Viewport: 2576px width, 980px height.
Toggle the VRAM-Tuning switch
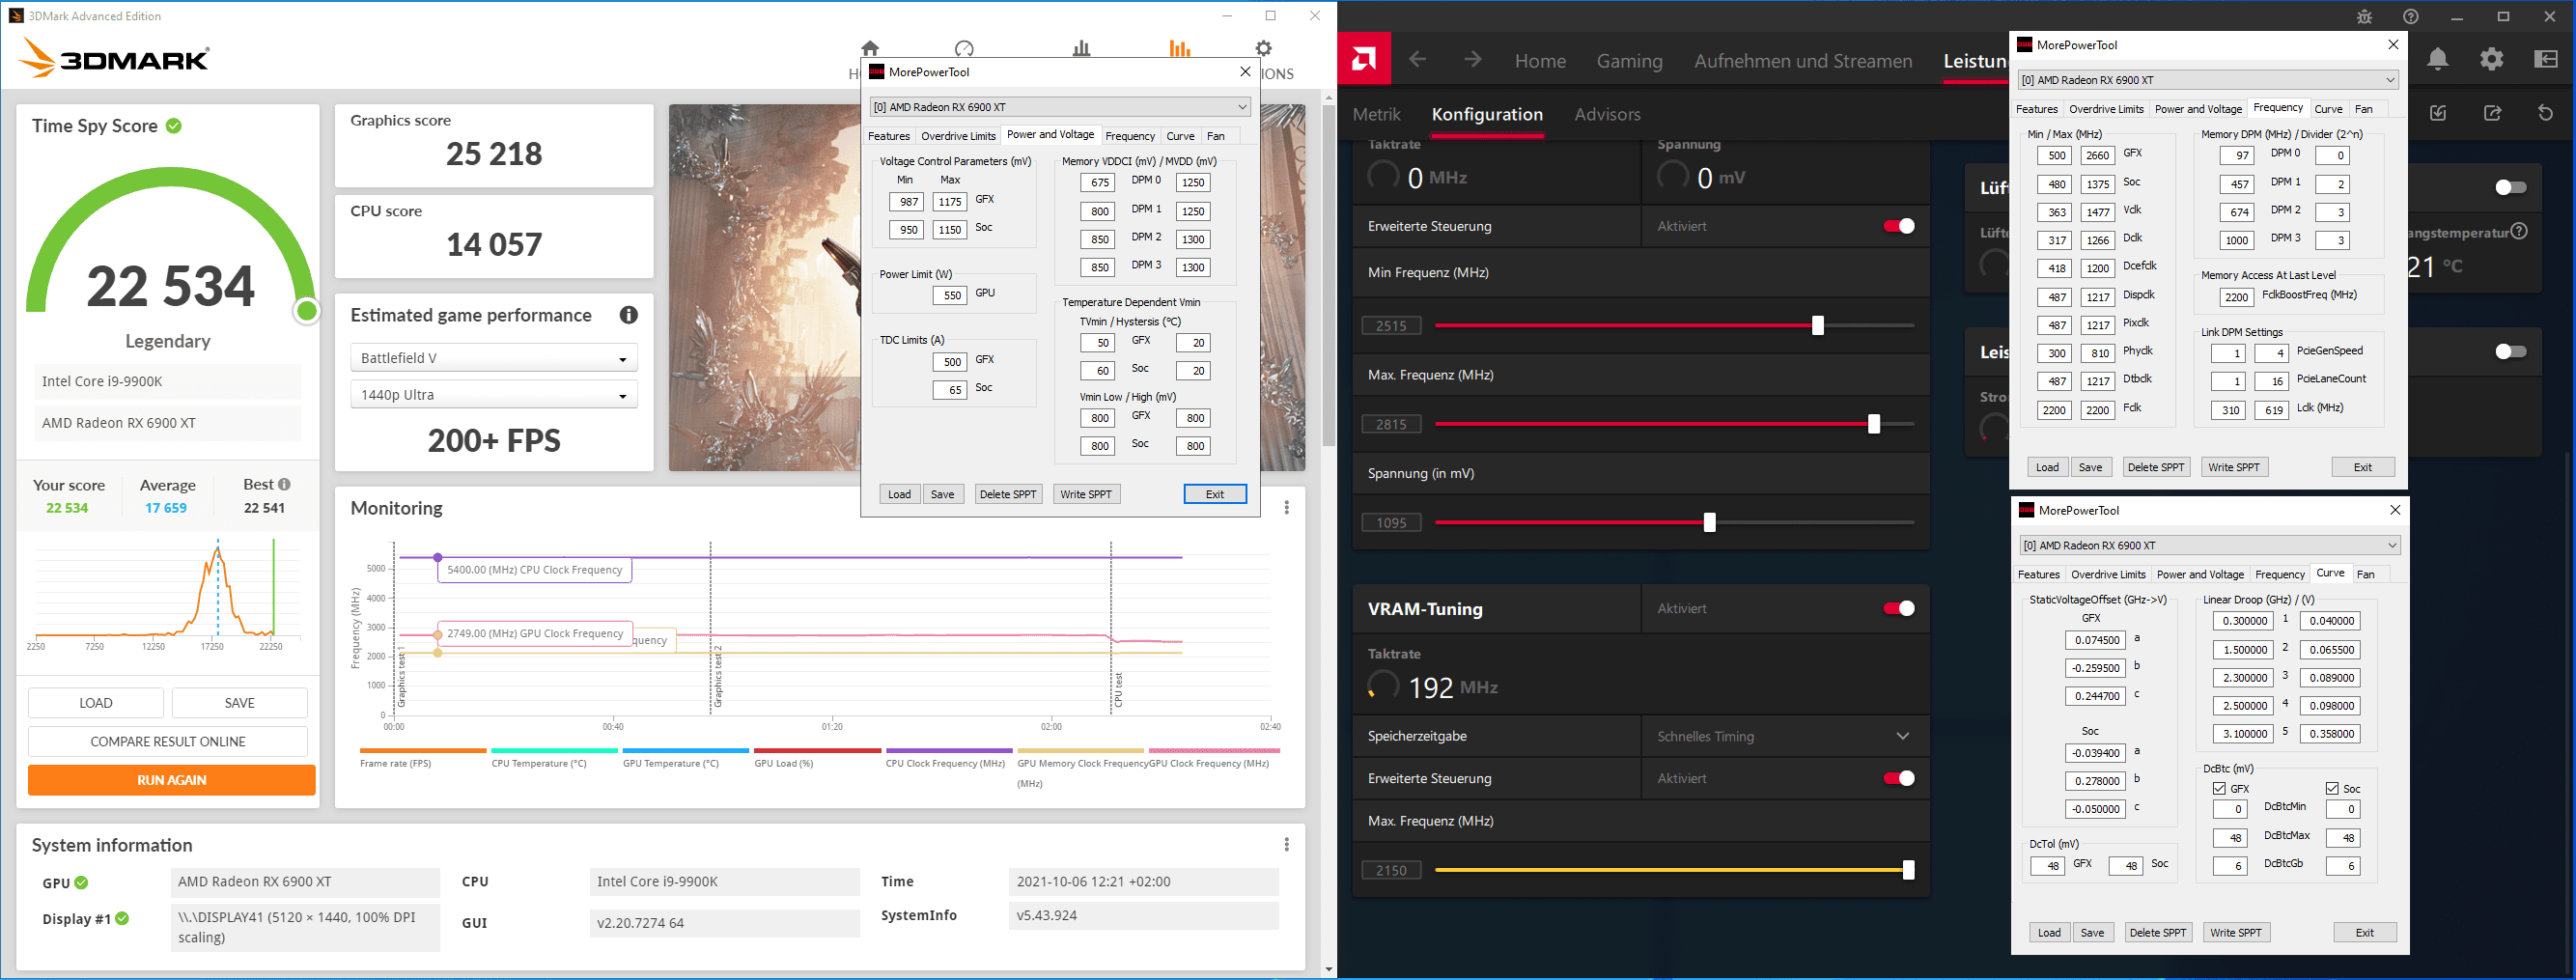1898,609
